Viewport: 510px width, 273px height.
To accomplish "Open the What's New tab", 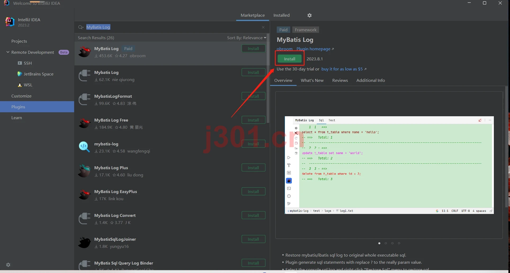I will point(312,80).
